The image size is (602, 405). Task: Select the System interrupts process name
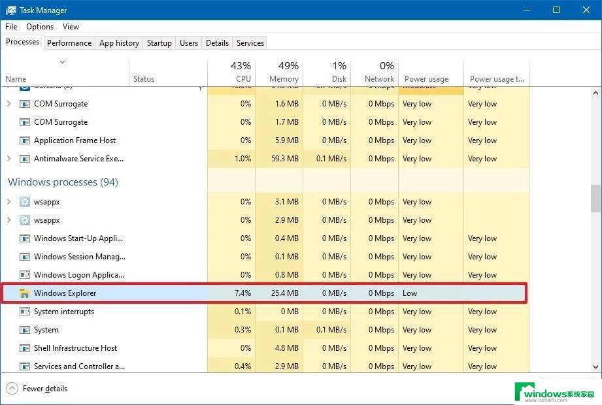click(64, 312)
